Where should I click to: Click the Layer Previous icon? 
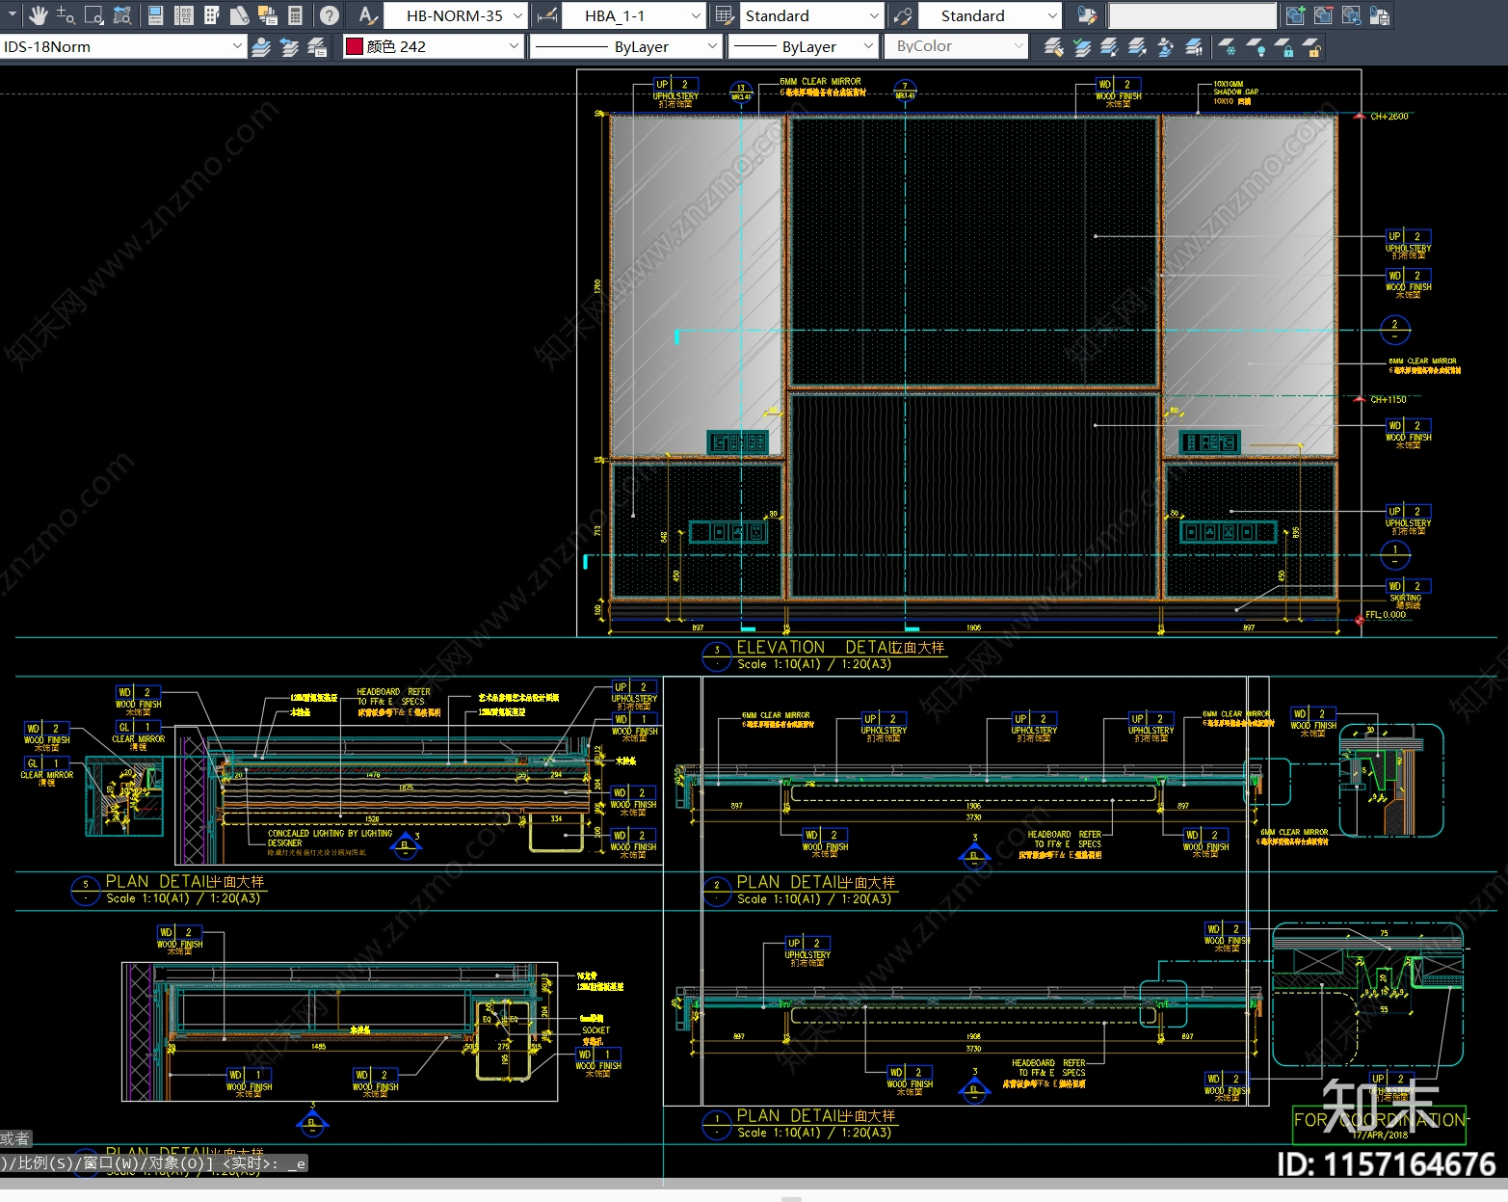tap(289, 47)
